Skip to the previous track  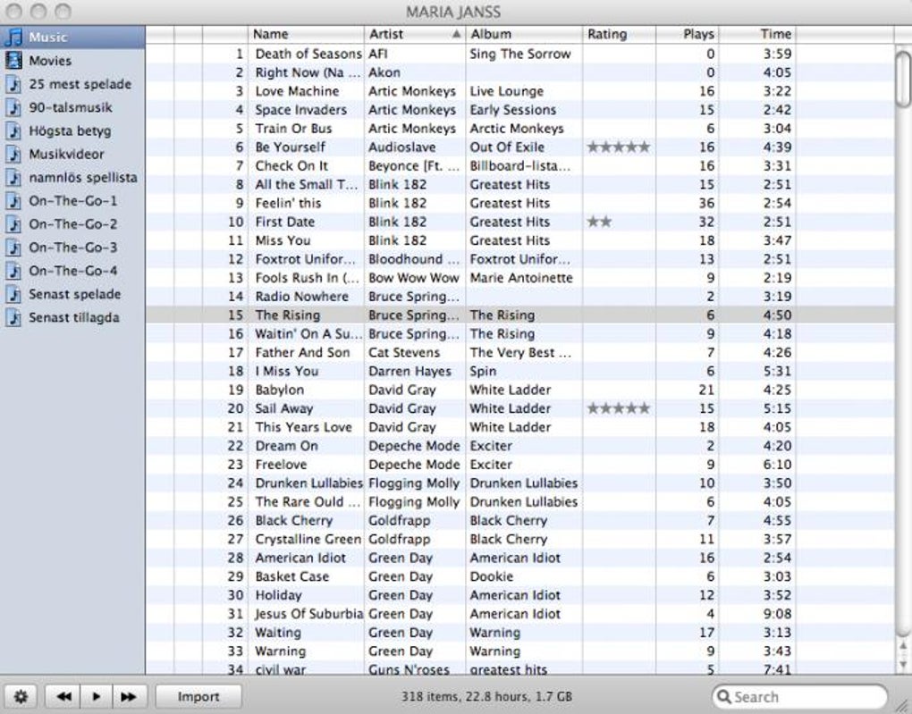coord(63,696)
